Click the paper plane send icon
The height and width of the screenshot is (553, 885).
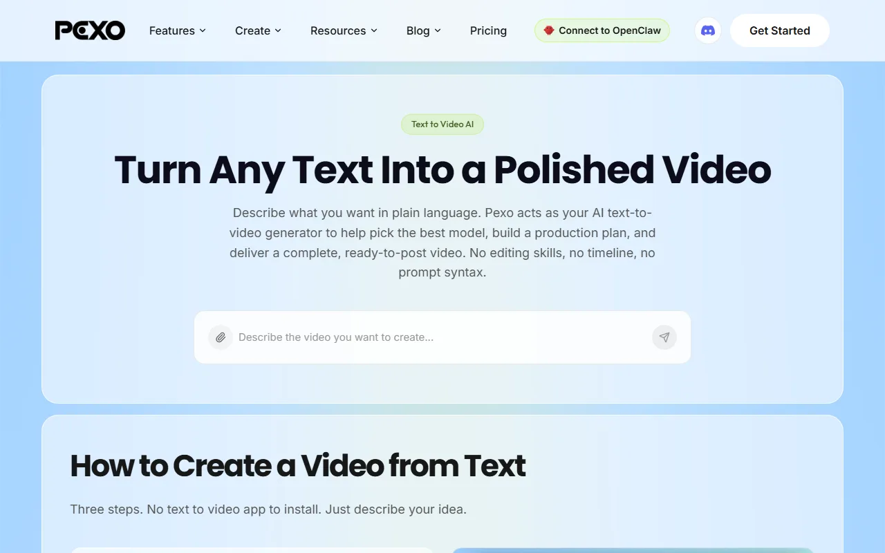664,337
